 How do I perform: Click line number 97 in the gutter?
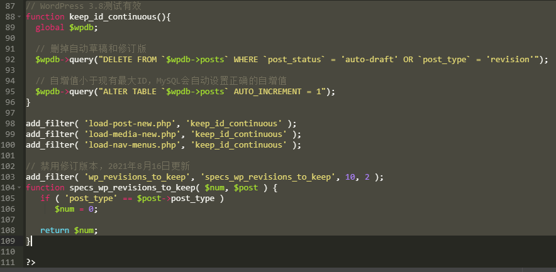coord(10,113)
